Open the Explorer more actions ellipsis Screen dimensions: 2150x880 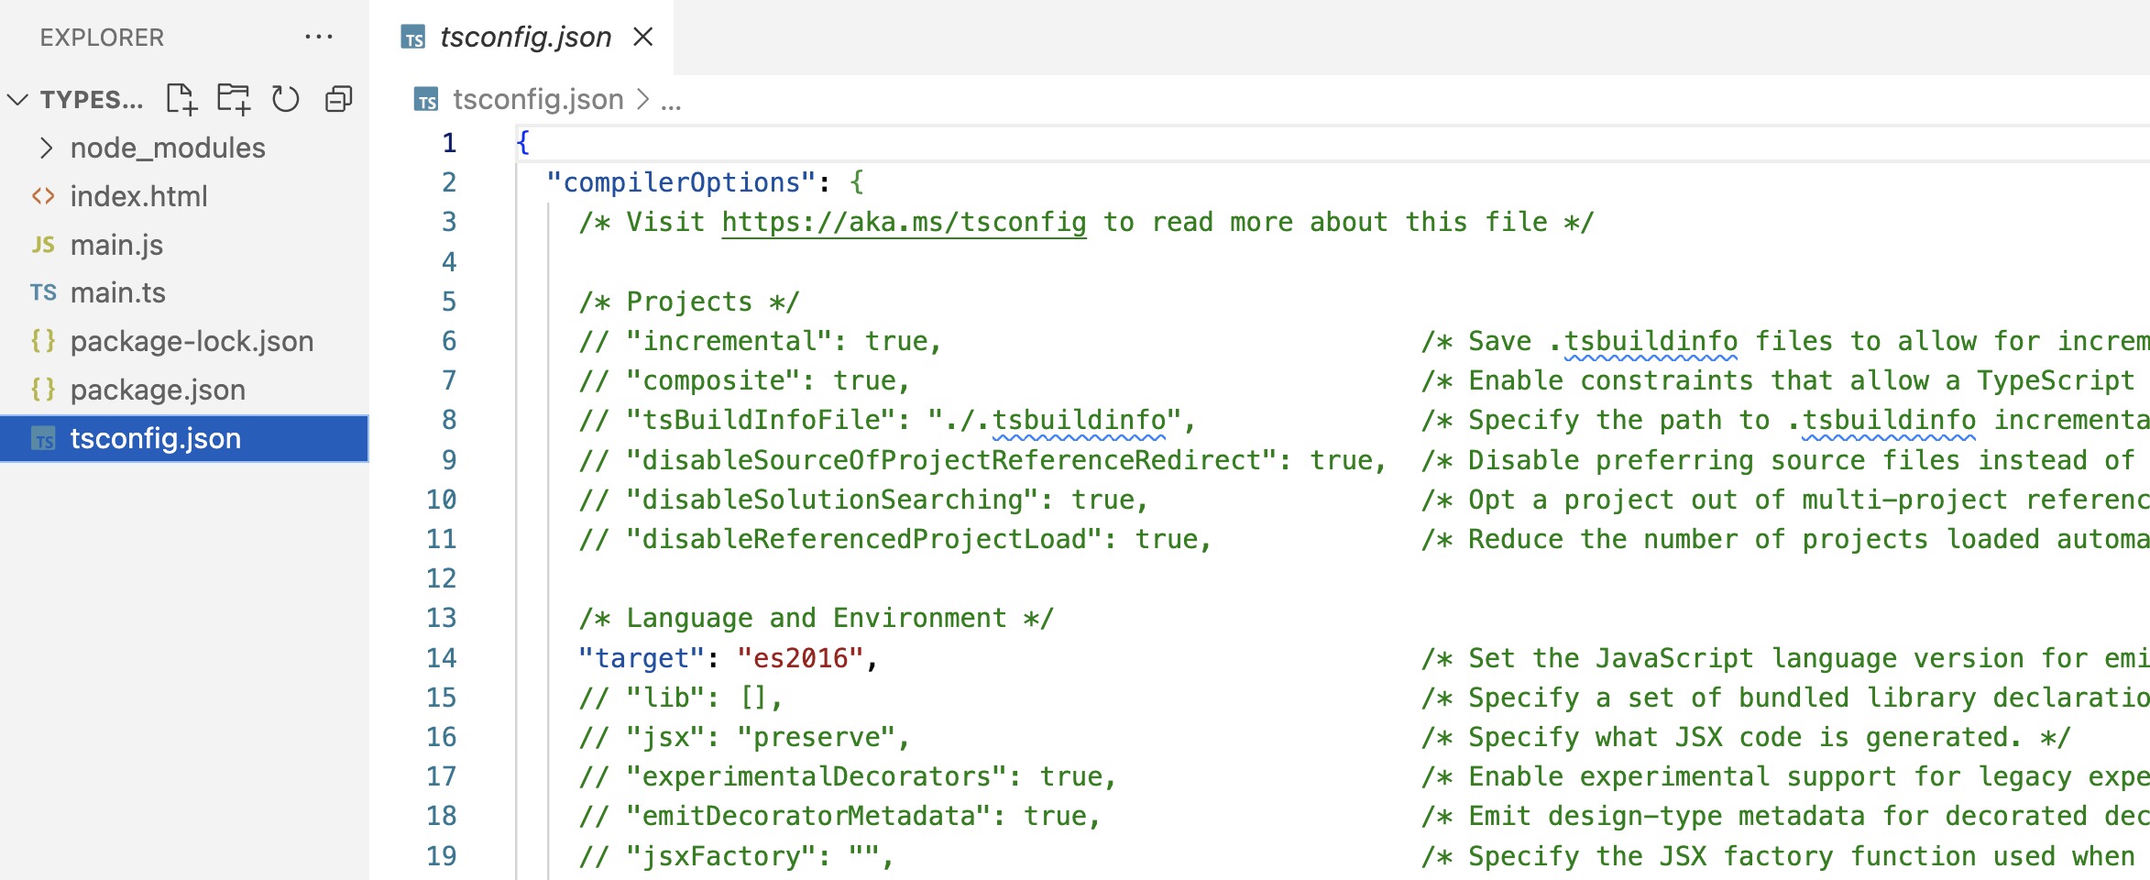318,38
